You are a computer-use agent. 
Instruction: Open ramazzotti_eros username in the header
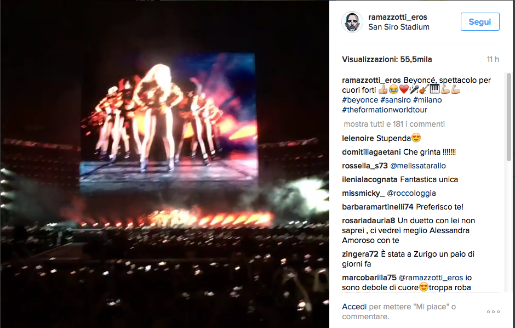[x=397, y=17]
